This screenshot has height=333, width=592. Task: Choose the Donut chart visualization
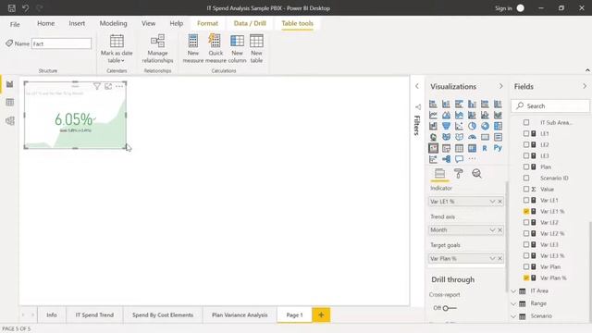pos(485,126)
